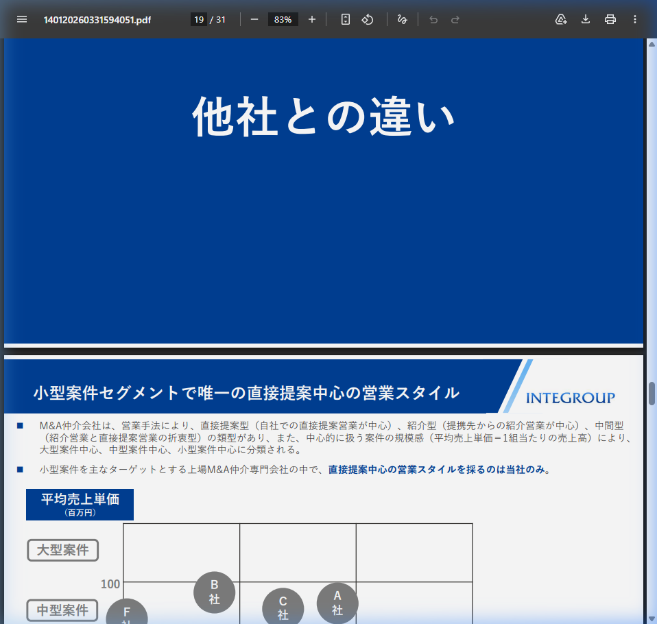This screenshot has height=624, width=657.
Task: Zoom out with the minus button
Action: point(254,19)
